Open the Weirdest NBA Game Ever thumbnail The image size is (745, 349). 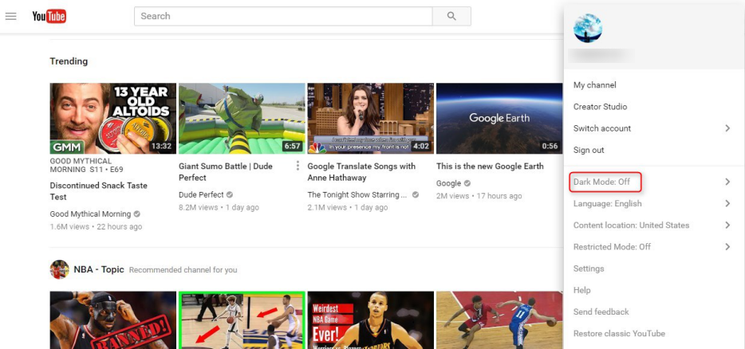[371, 320]
